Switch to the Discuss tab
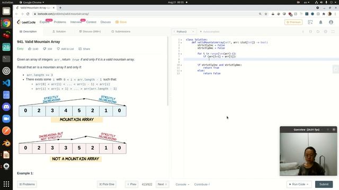This screenshot has height=190, width=339. coord(90,32)
